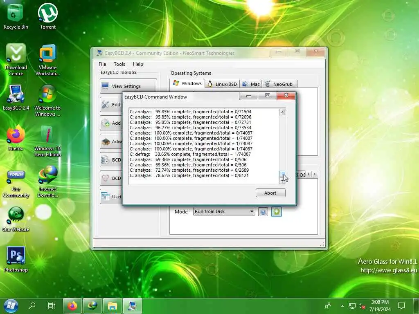Switch to Firefox on the taskbar
Viewport: 419px width, 314px height.
tap(72, 306)
